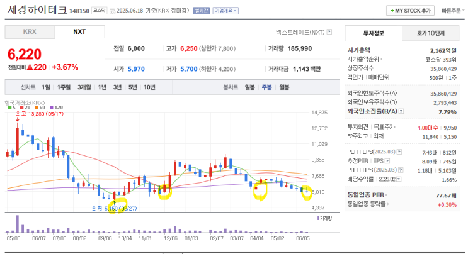468x254 pixels.
Task: Show the 1년 line chart
Action: pos(102,87)
